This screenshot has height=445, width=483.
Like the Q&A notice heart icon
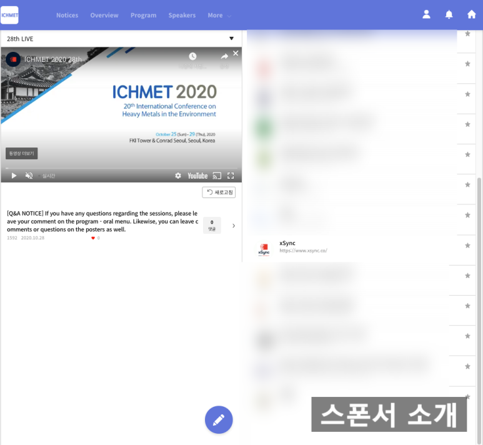click(93, 238)
